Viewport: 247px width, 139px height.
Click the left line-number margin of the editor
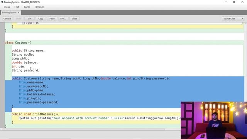click(2, 75)
